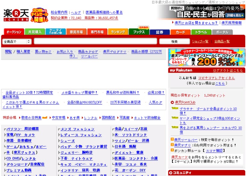This screenshot has width=247, height=176.
Task: Open the 美容・コスメ・香水 category
Action: click(131, 164)
